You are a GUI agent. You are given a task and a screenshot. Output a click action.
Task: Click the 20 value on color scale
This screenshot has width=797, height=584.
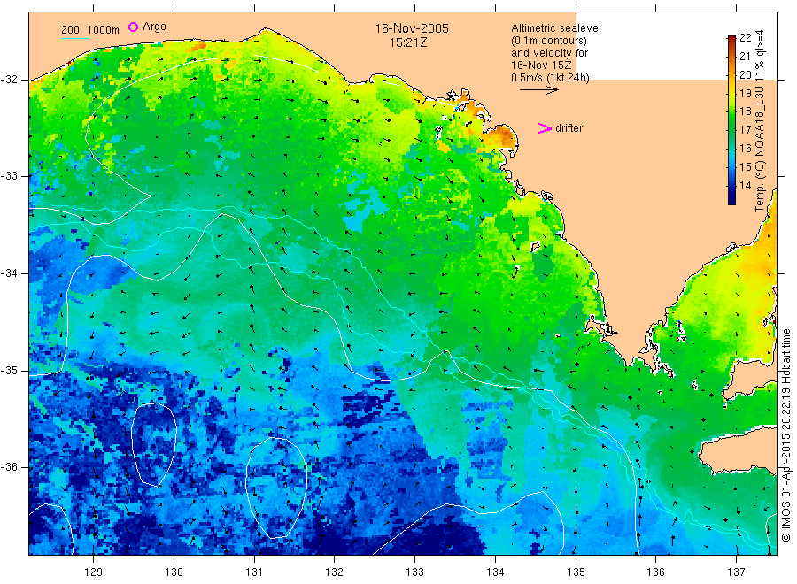[x=745, y=74]
